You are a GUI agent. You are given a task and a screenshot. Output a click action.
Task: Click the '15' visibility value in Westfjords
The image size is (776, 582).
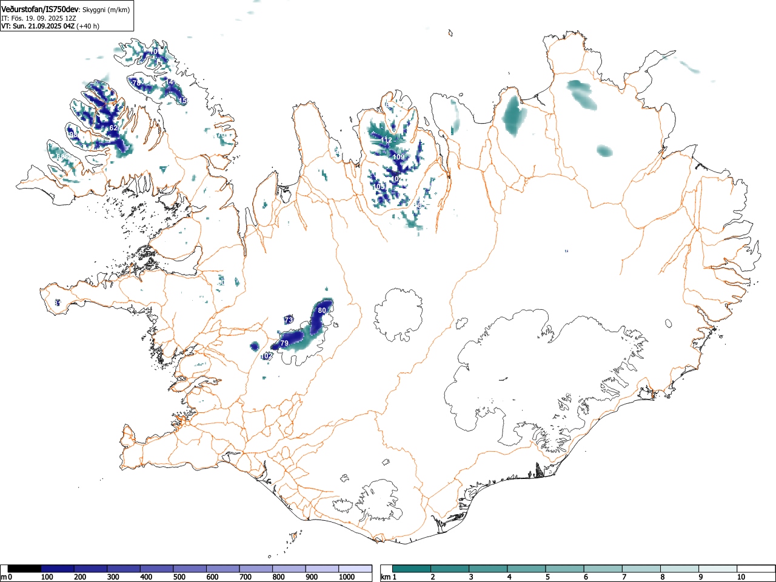(x=182, y=101)
